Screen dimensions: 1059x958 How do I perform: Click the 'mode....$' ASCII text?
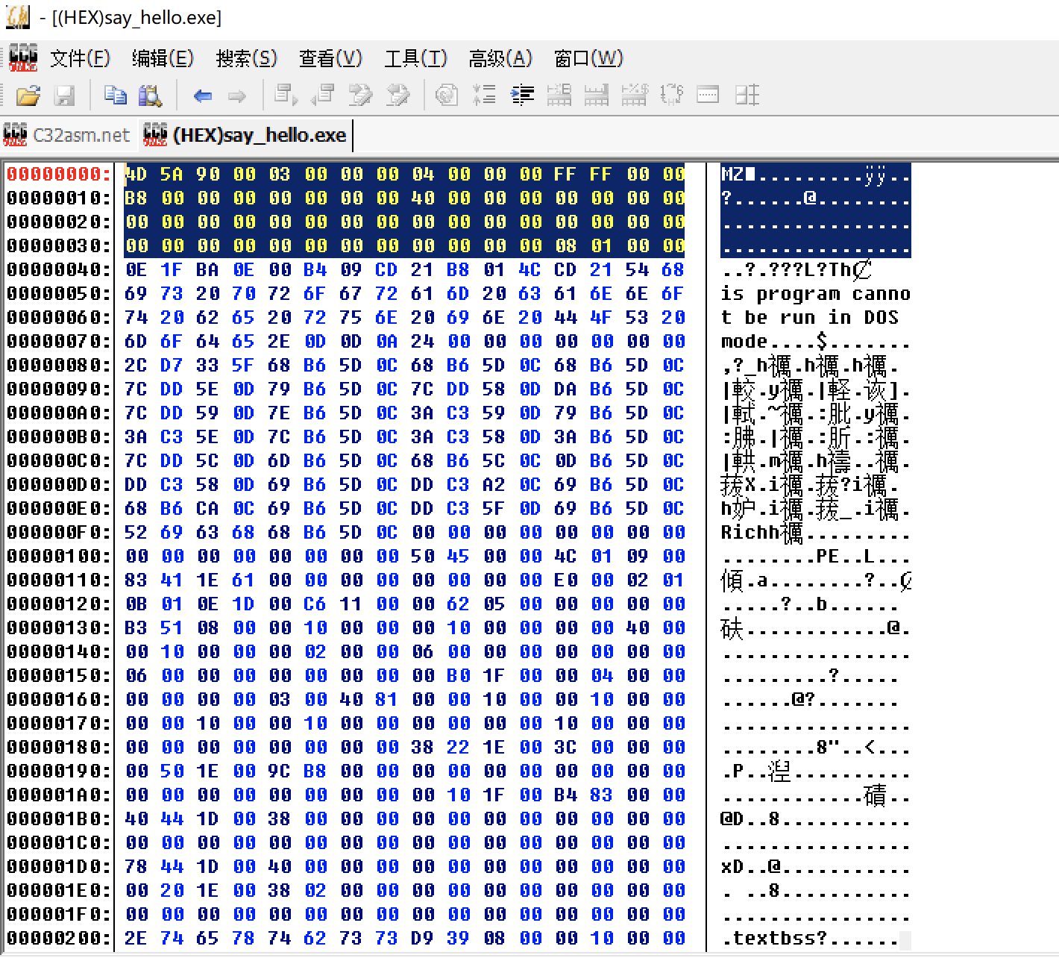(x=775, y=342)
